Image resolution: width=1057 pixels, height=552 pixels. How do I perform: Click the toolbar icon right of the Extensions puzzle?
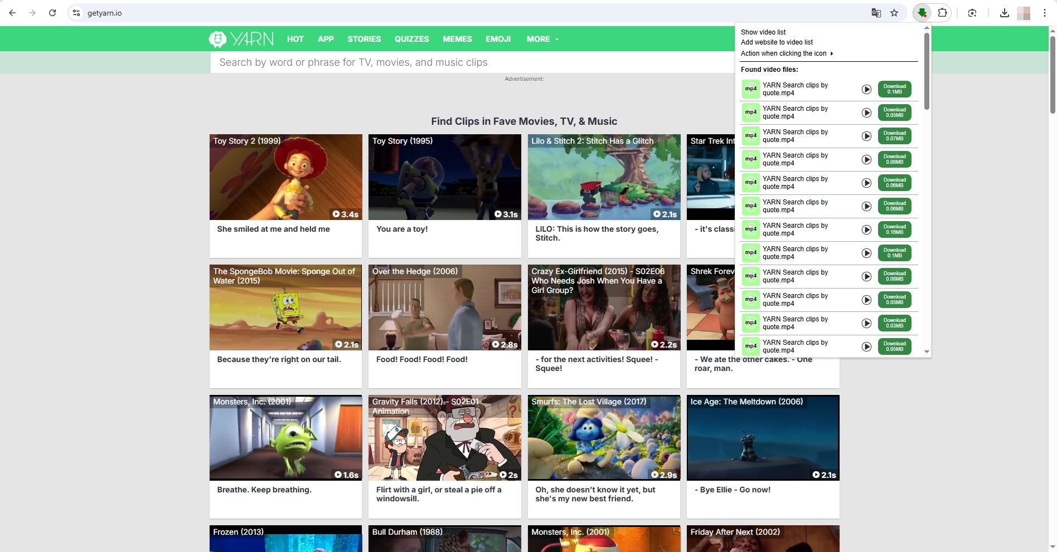(972, 13)
